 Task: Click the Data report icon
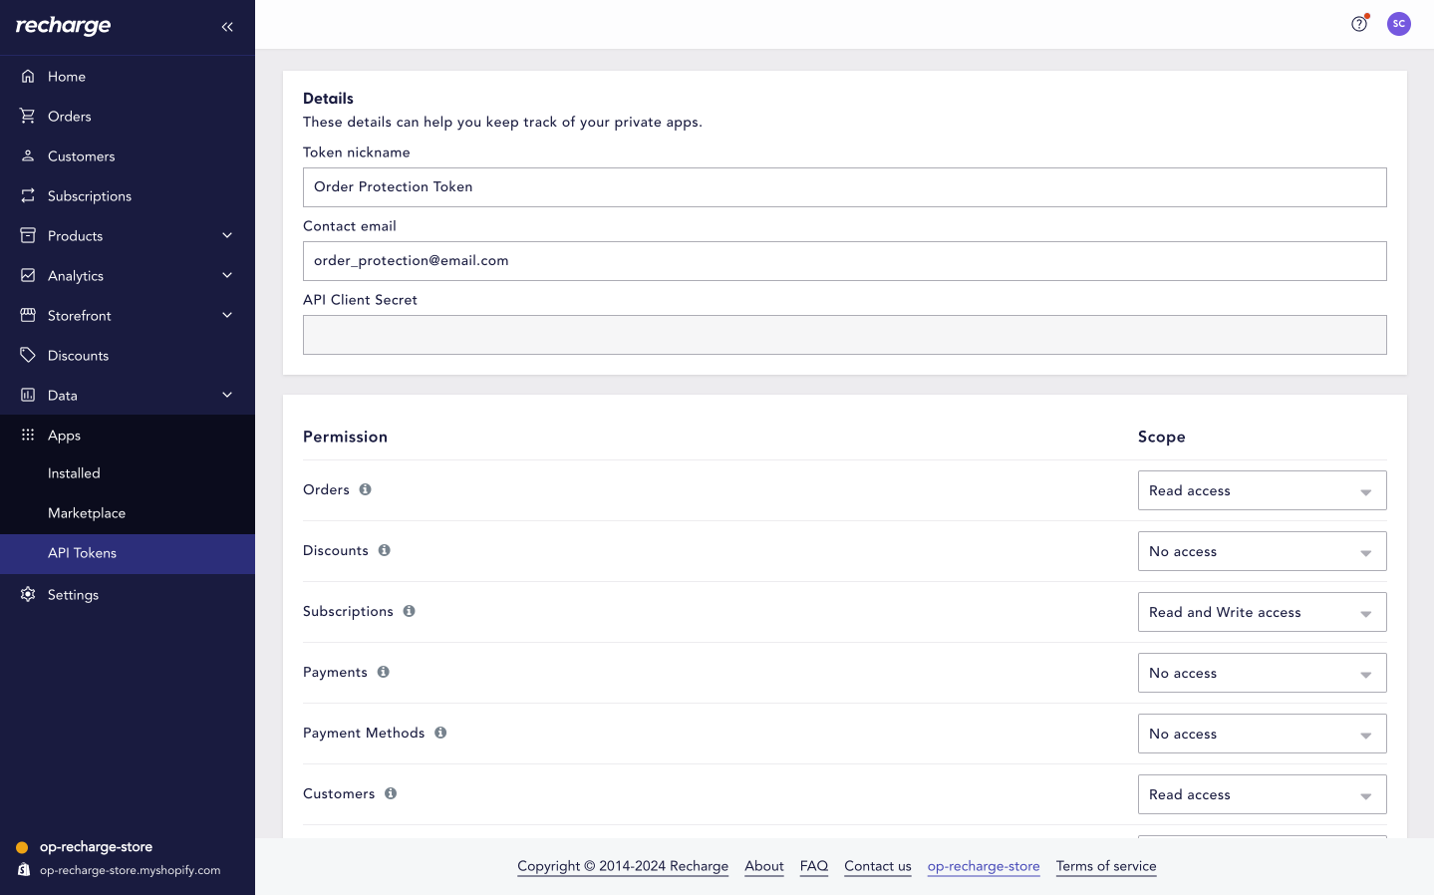[x=28, y=395]
